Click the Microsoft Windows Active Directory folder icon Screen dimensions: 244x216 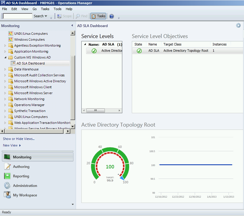click(x=11, y=81)
